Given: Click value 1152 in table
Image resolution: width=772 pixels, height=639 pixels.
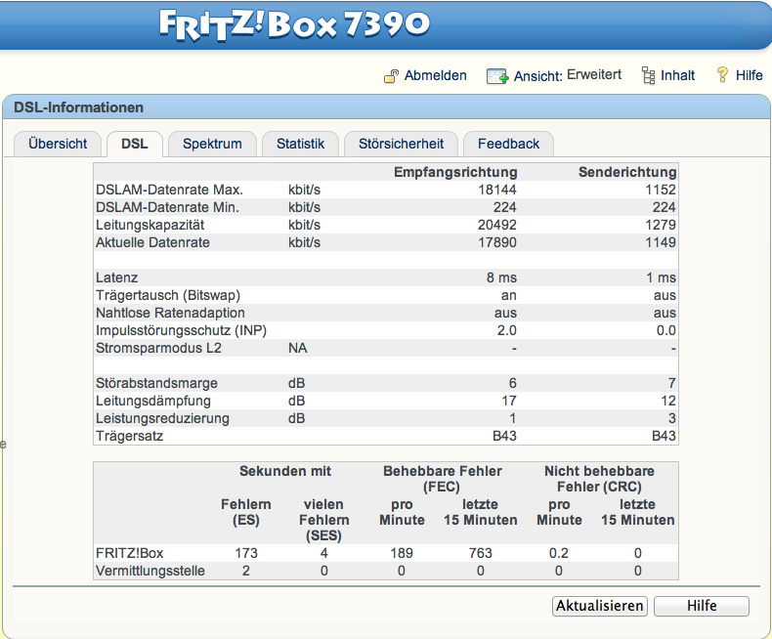Looking at the screenshot, I should [x=661, y=190].
